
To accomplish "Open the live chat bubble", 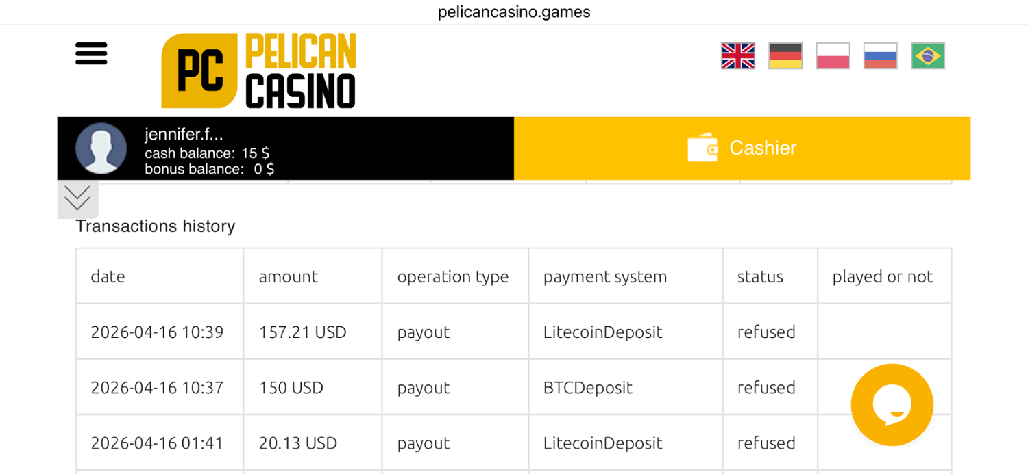I will 892,405.
